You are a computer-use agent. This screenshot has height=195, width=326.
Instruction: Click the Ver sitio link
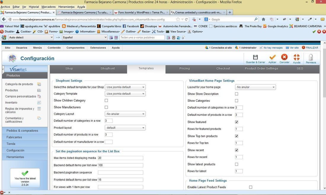pos(294,48)
